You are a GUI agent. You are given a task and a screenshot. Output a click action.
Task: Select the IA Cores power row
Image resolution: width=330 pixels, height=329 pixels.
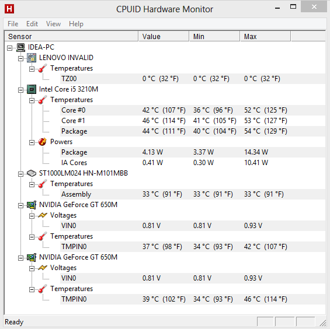pyautogui.click(x=193, y=163)
